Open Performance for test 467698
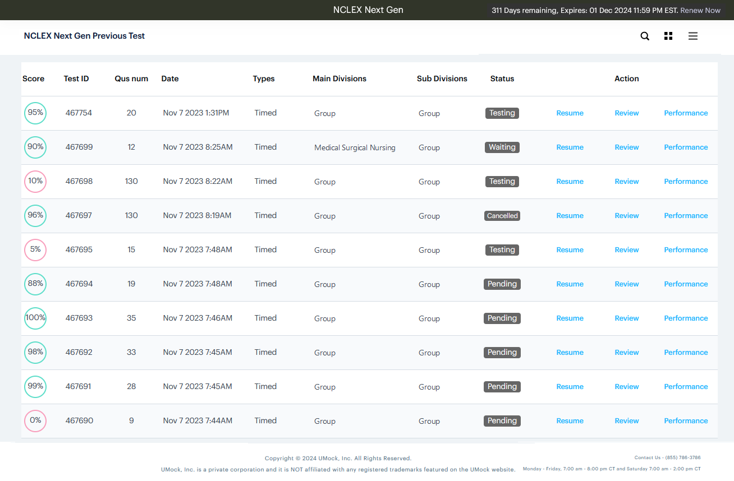 tap(686, 182)
